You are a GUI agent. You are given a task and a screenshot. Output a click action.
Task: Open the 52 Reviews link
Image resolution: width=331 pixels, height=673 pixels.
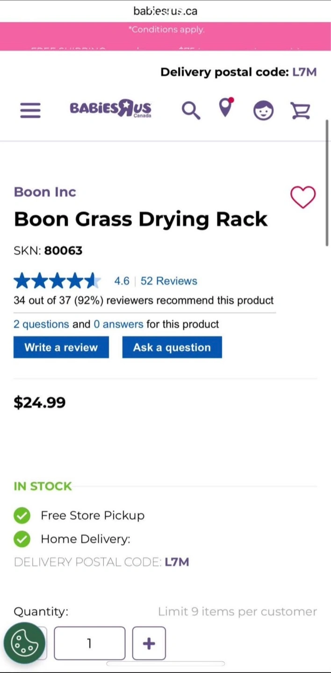click(169, 281)
